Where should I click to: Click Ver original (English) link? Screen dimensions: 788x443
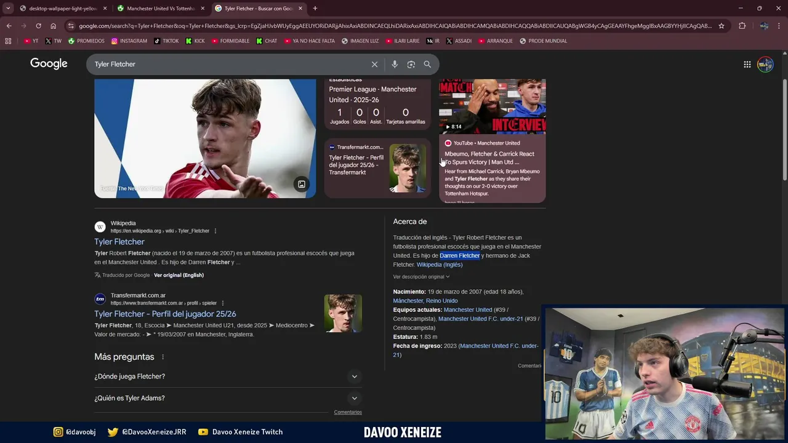[179, 275]
